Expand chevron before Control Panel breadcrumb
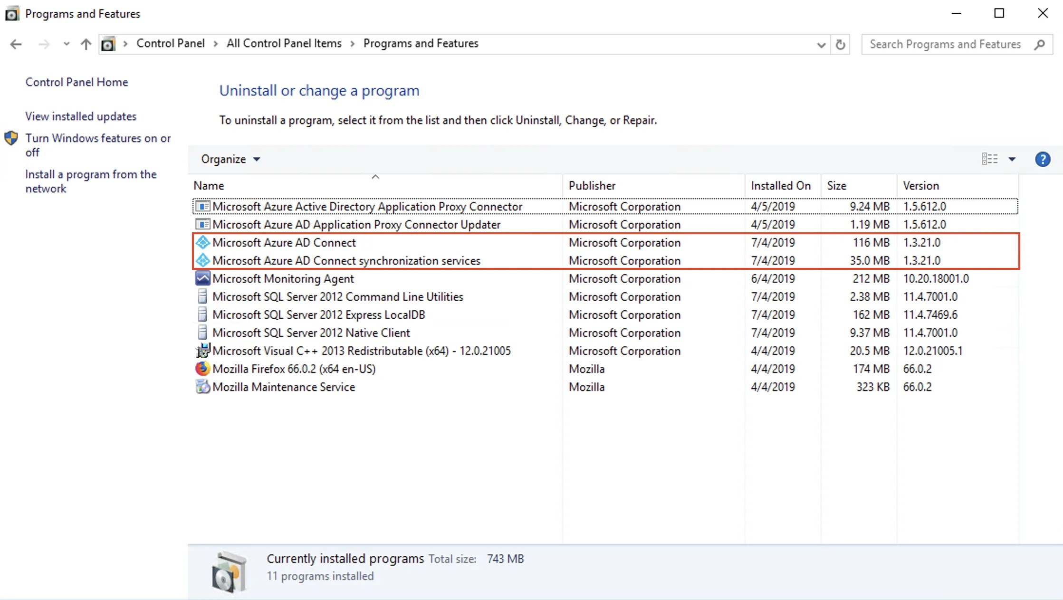The image size is (1063, 600). coord(125,44)
